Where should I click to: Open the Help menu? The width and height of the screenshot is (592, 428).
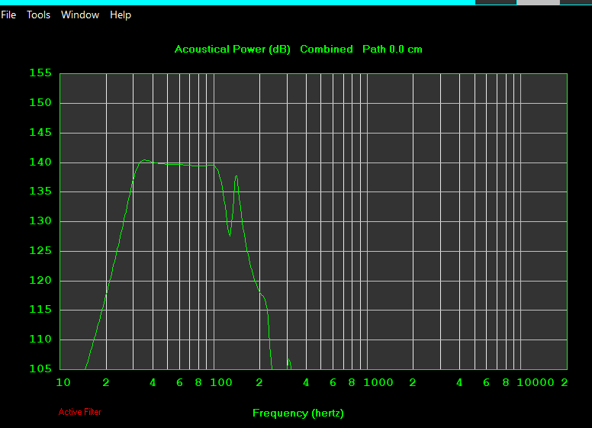121,15
